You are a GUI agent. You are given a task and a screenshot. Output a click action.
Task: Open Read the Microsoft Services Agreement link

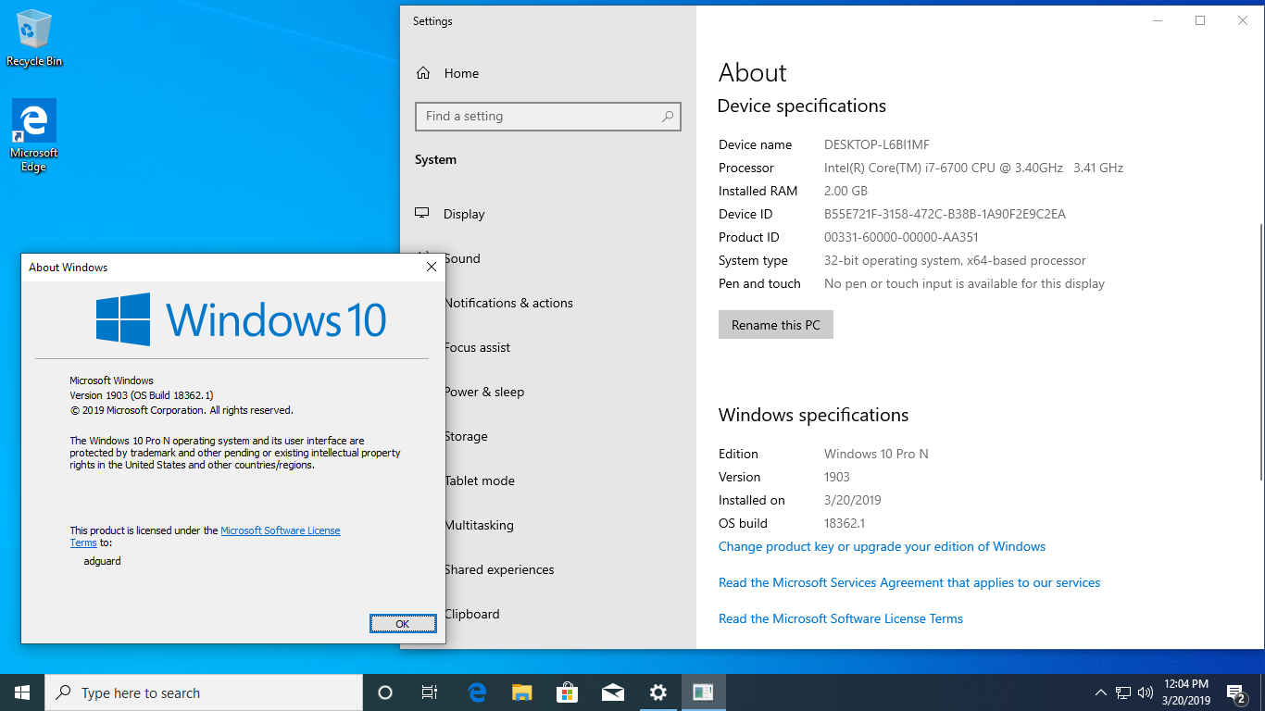coord(909,582)
